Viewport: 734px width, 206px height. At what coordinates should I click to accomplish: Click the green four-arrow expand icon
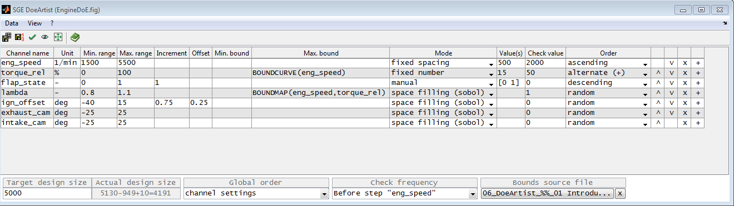coord(57,37)
